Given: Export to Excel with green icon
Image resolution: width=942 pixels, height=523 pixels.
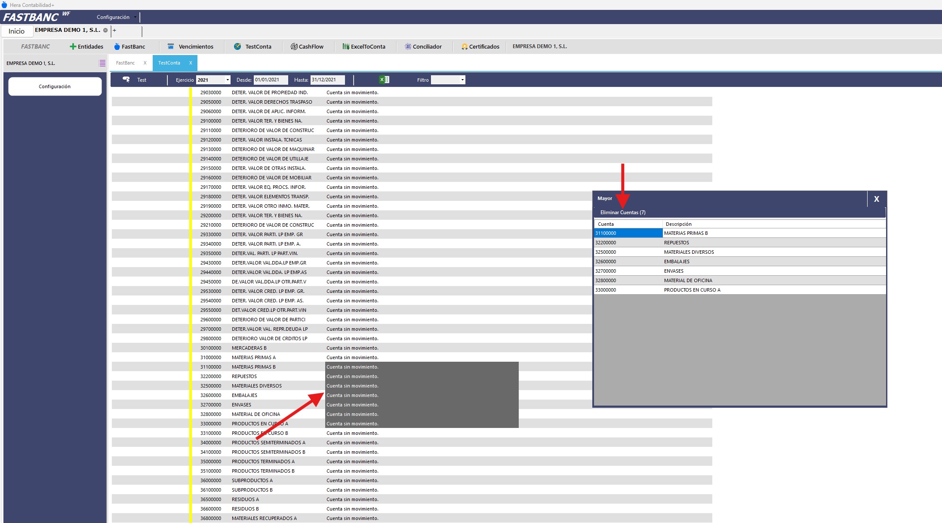Looking at the screenshot, I should [x=384, y=80].
